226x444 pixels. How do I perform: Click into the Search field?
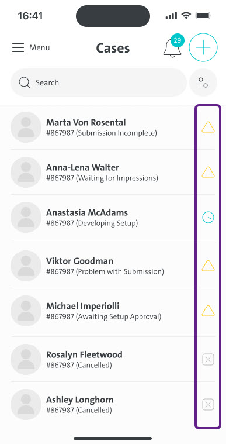tap(99, 82)
